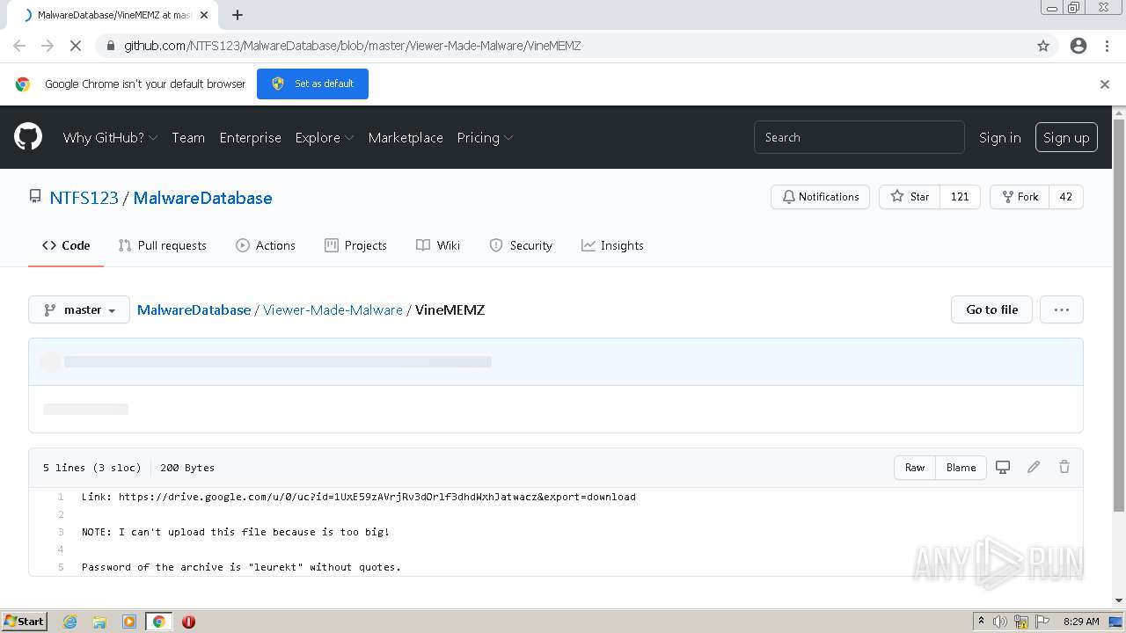
Task: Click the network tray icon
Action: click(x=1021, y=622)
